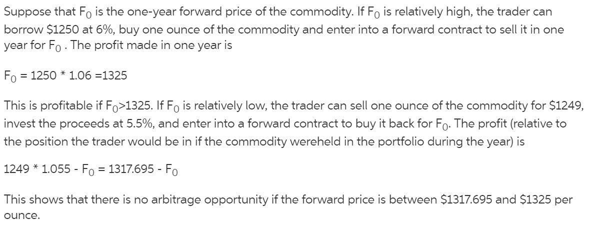591x226 pixels.
Task: Click the word "invest" starting the line
Action: coord(18,123)
